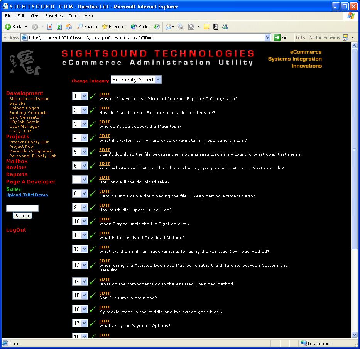Click the Discuss yellow note icon
The image size is (360, 349).
(206, 27)
